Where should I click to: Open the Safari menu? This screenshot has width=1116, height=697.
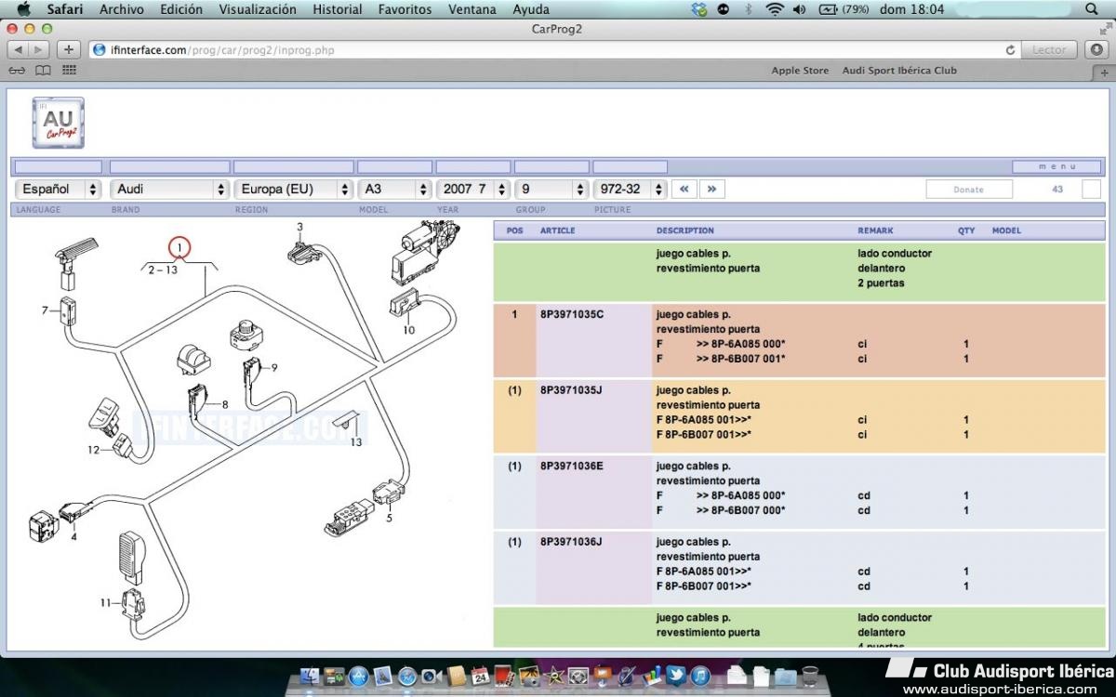click(64, 9)
